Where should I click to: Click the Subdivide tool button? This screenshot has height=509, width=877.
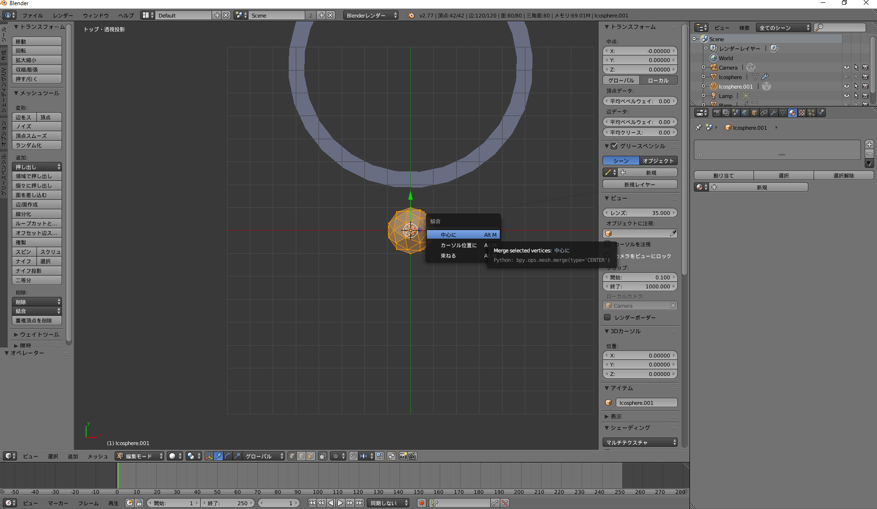click(x=37, y=214)
